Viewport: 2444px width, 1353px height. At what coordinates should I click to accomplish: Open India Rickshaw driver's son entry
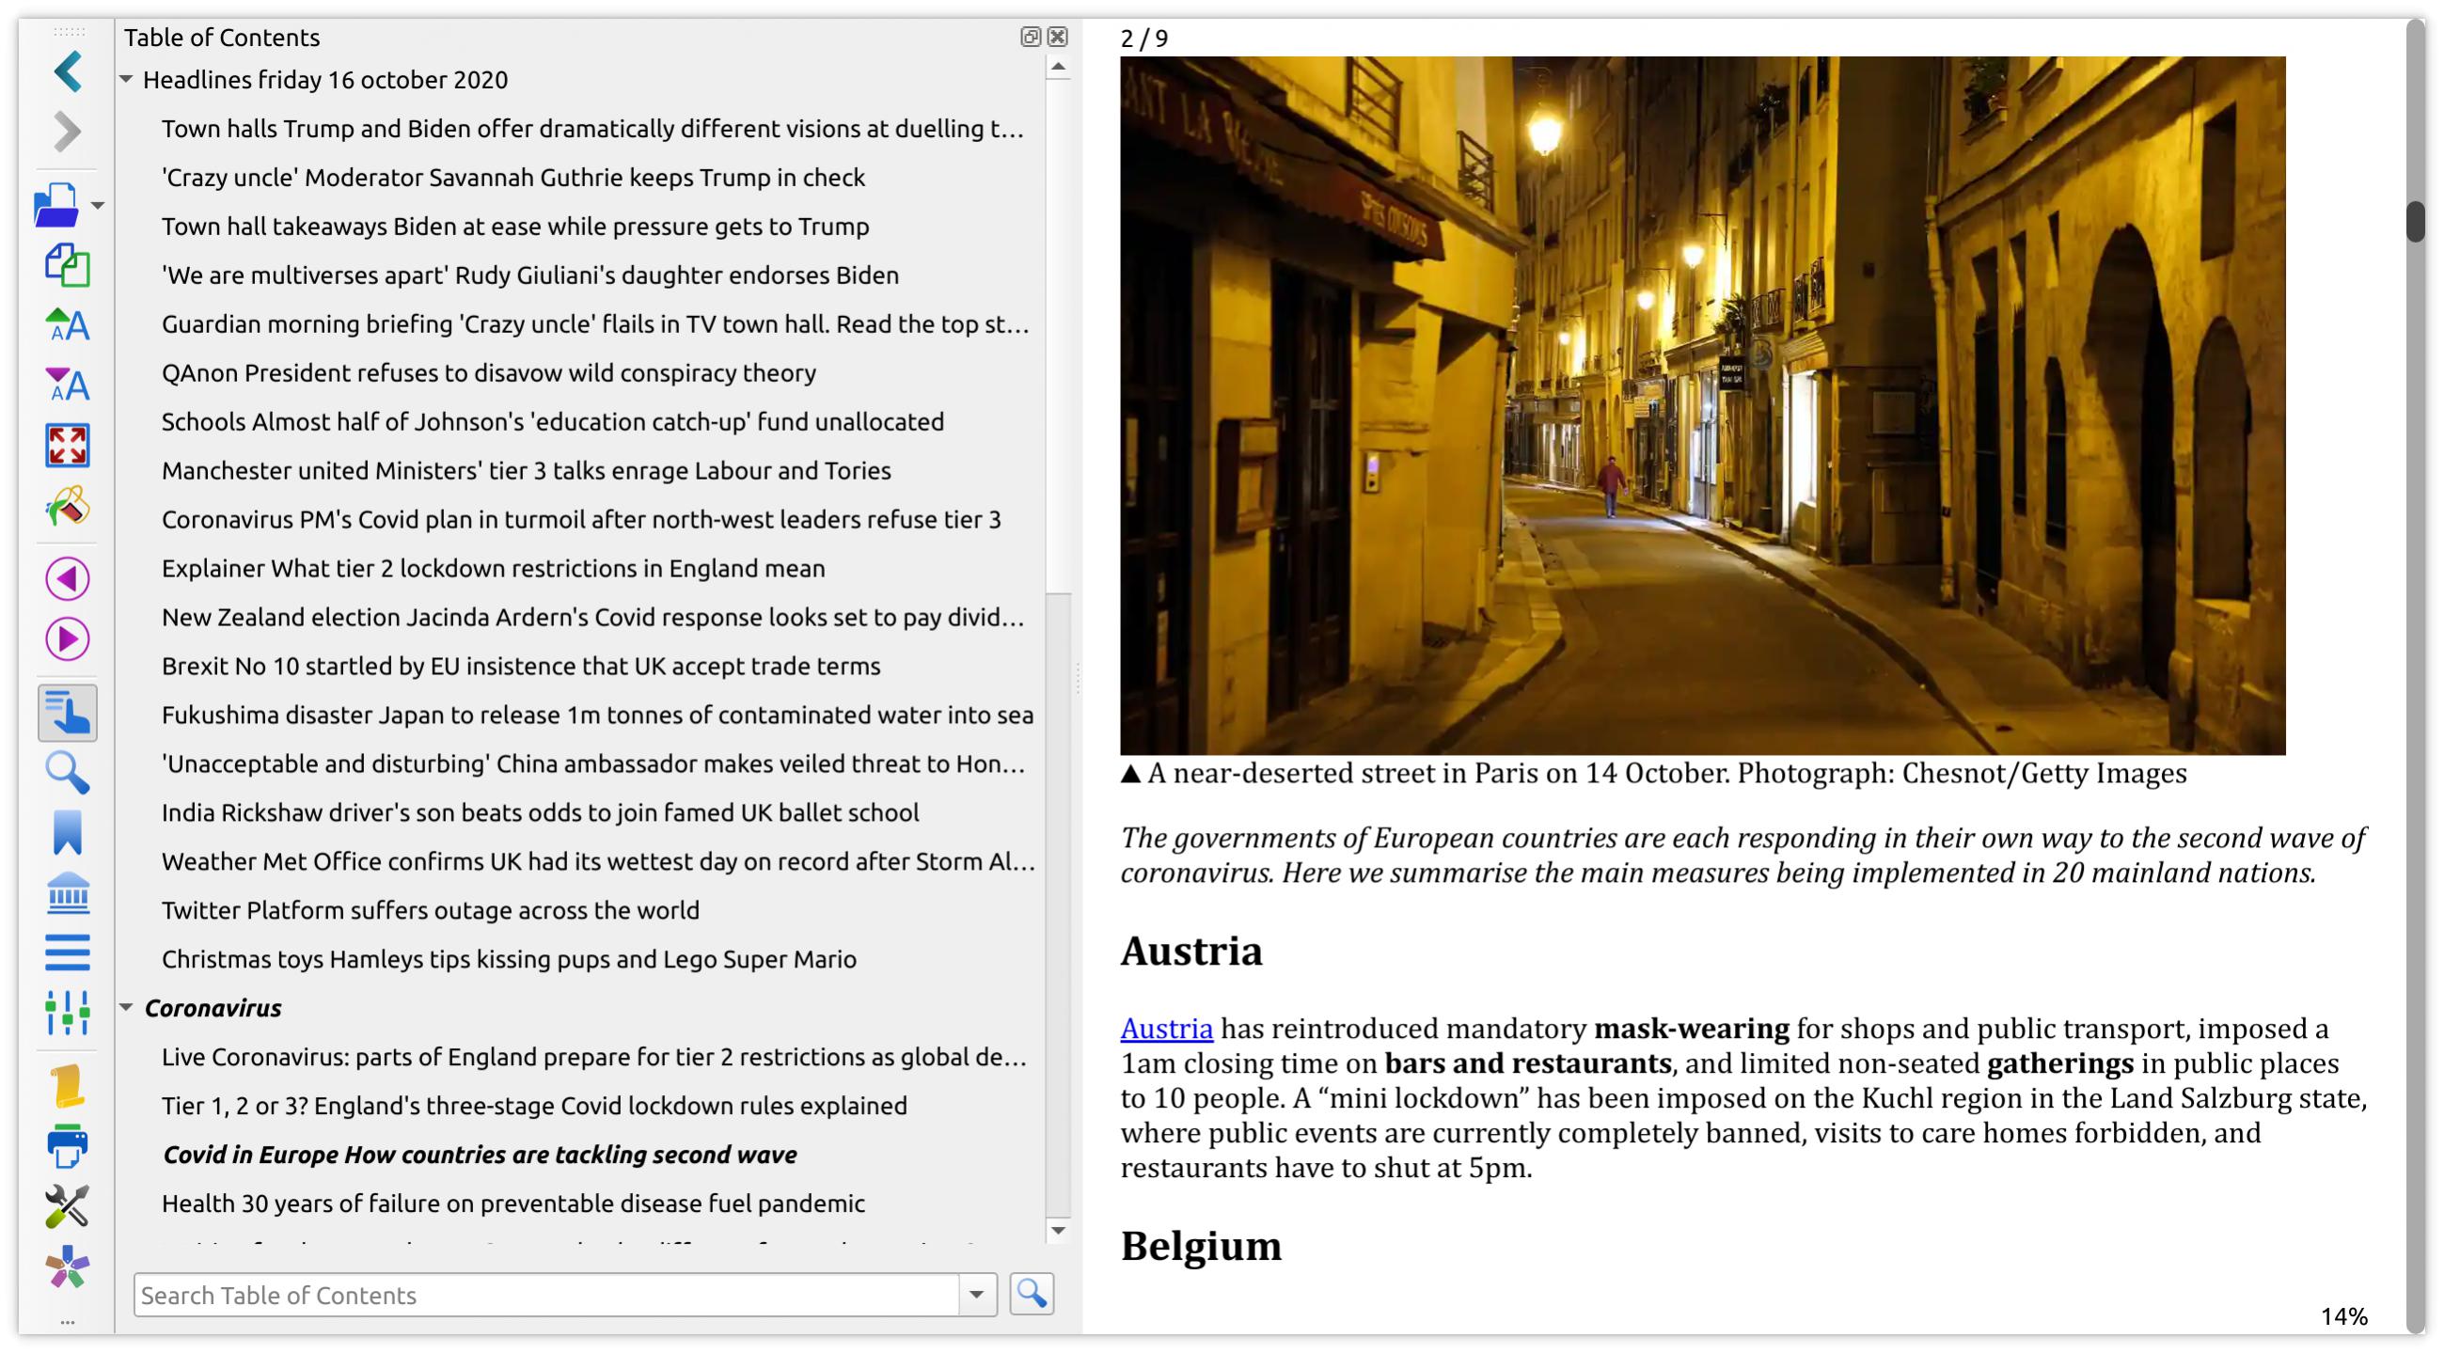point(540,813)
